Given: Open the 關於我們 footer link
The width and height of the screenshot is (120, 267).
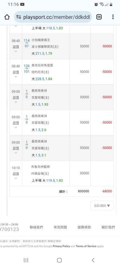Looking at the screenshot, I should tap(108, 227).
